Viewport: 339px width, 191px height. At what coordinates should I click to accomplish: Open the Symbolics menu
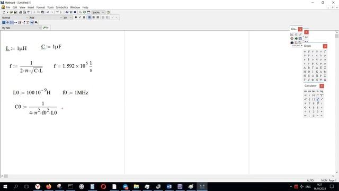pos(61,7)
